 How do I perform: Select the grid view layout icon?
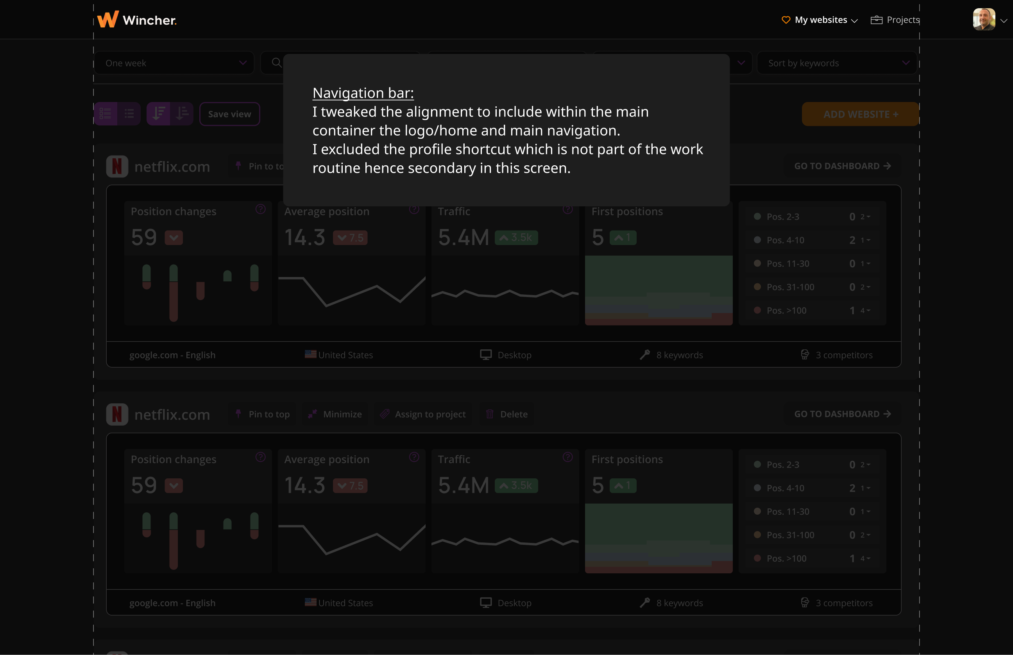coord(105,114)
